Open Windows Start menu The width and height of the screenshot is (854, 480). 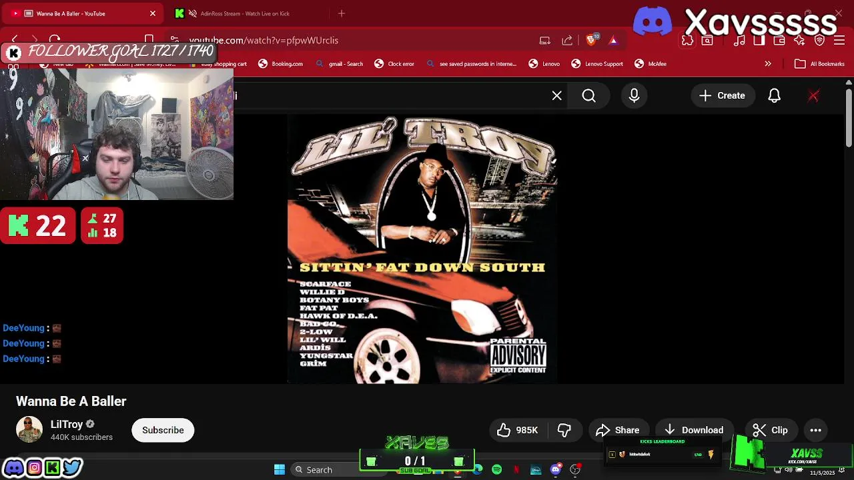280,470
